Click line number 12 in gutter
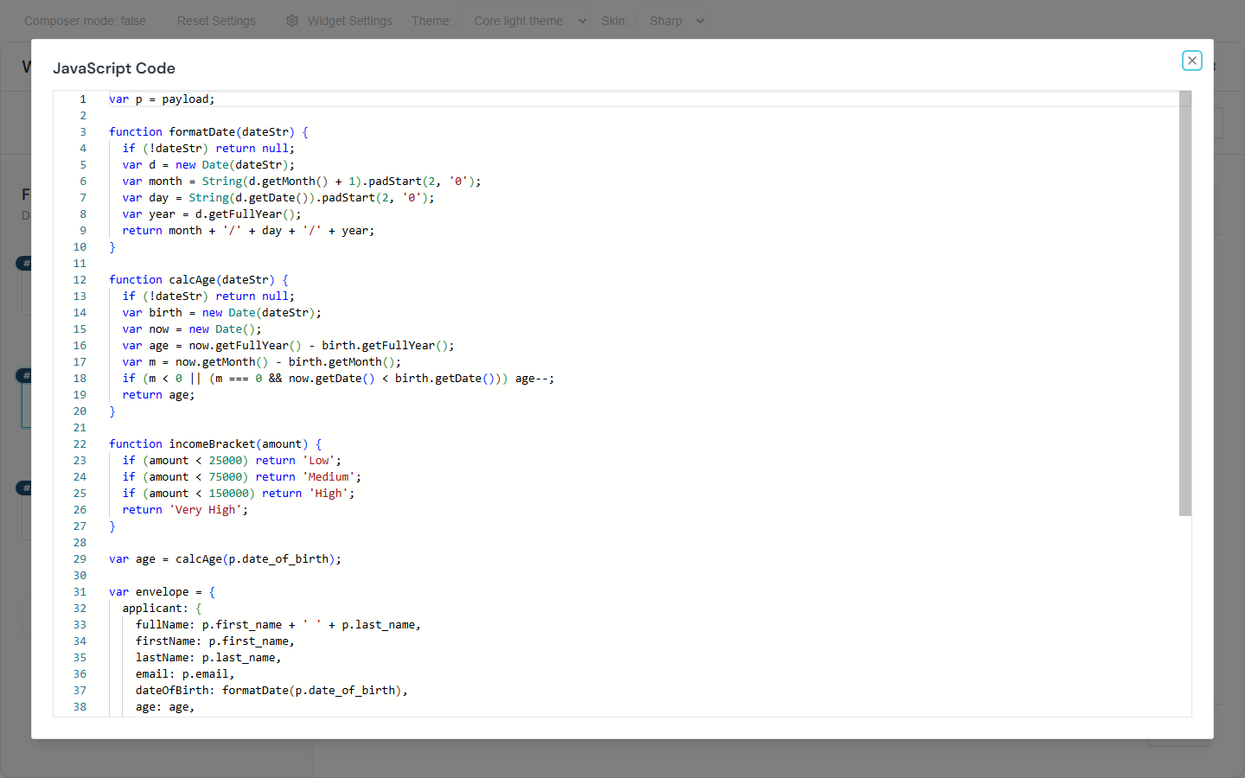Viewport: 1245px width, 778px height. point(80,280)
